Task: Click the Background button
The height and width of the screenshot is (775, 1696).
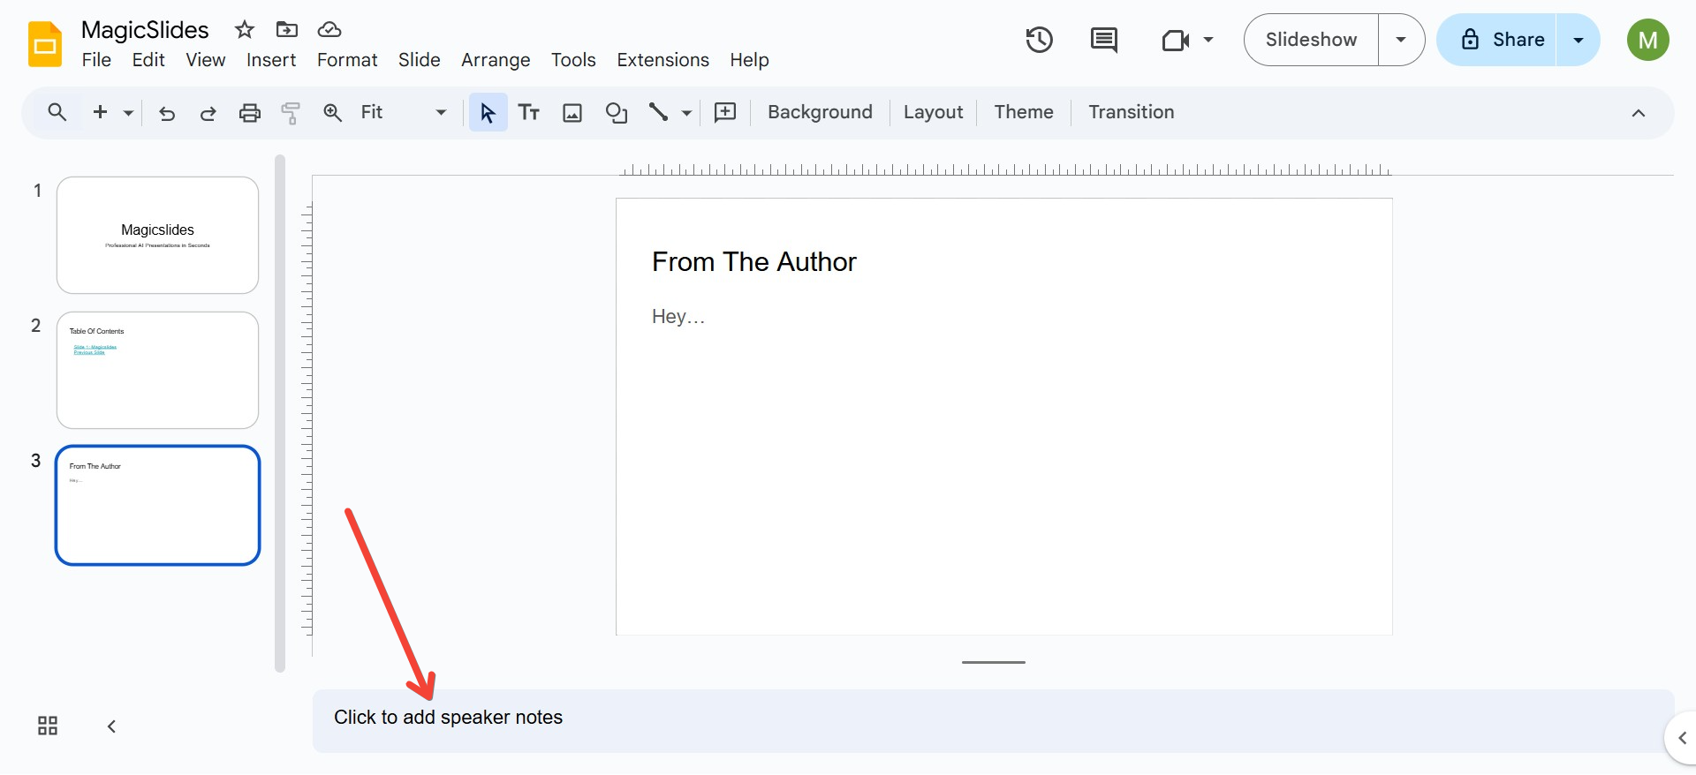Action: pyautogui.click(x=820, y=112)
